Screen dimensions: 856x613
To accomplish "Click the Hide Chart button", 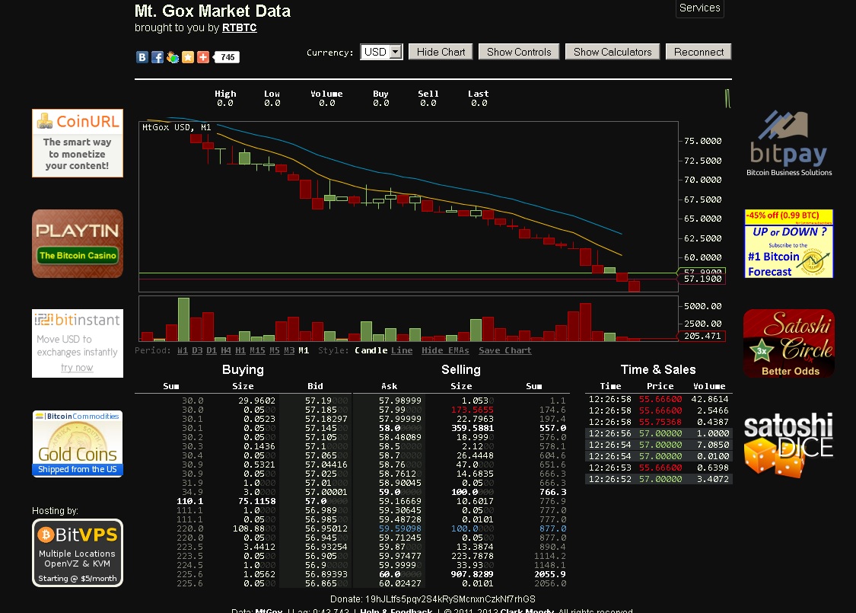I will tap(441, 52).
